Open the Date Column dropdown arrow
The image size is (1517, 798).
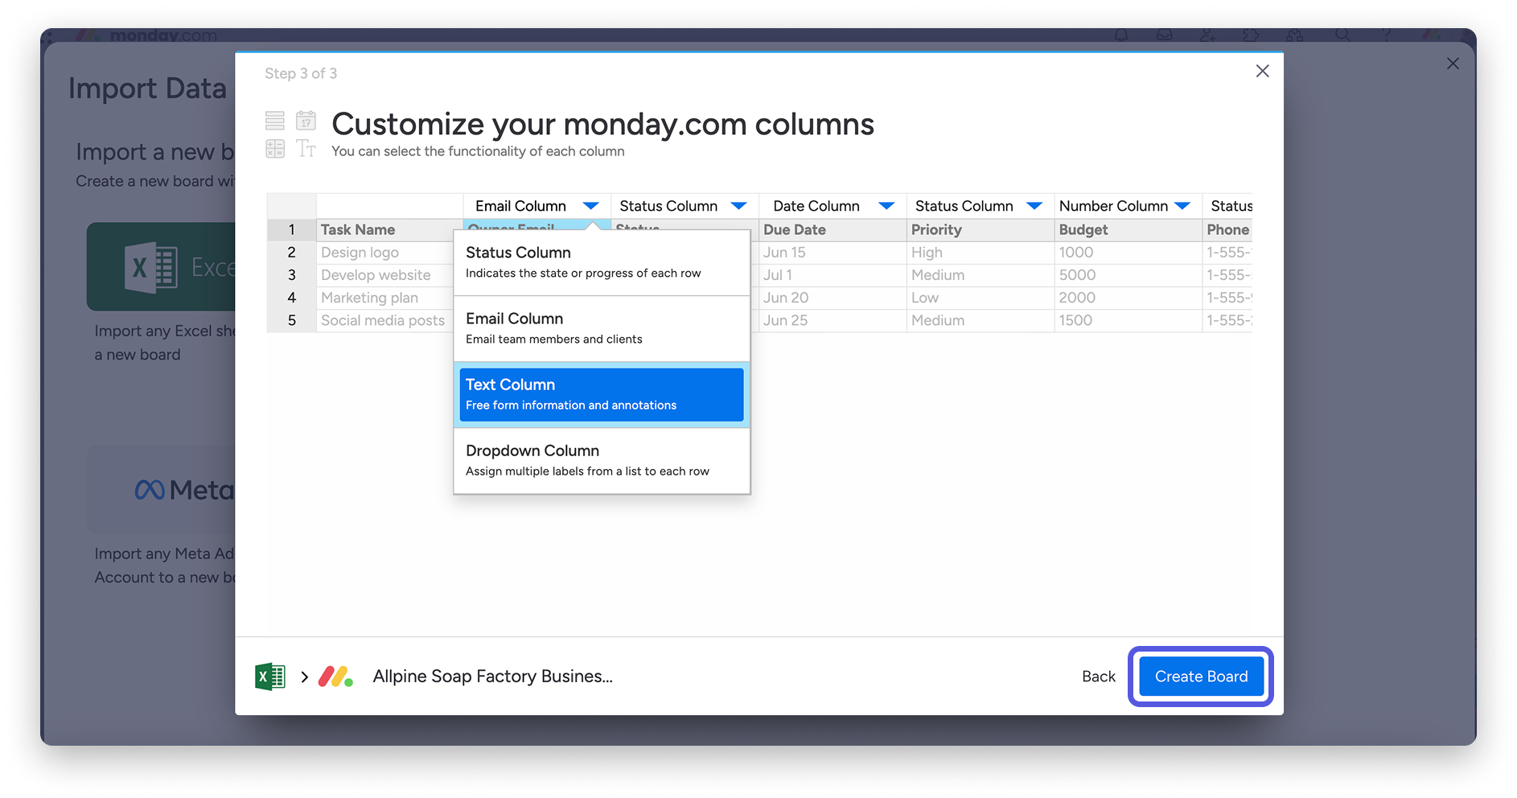[886, 206]
